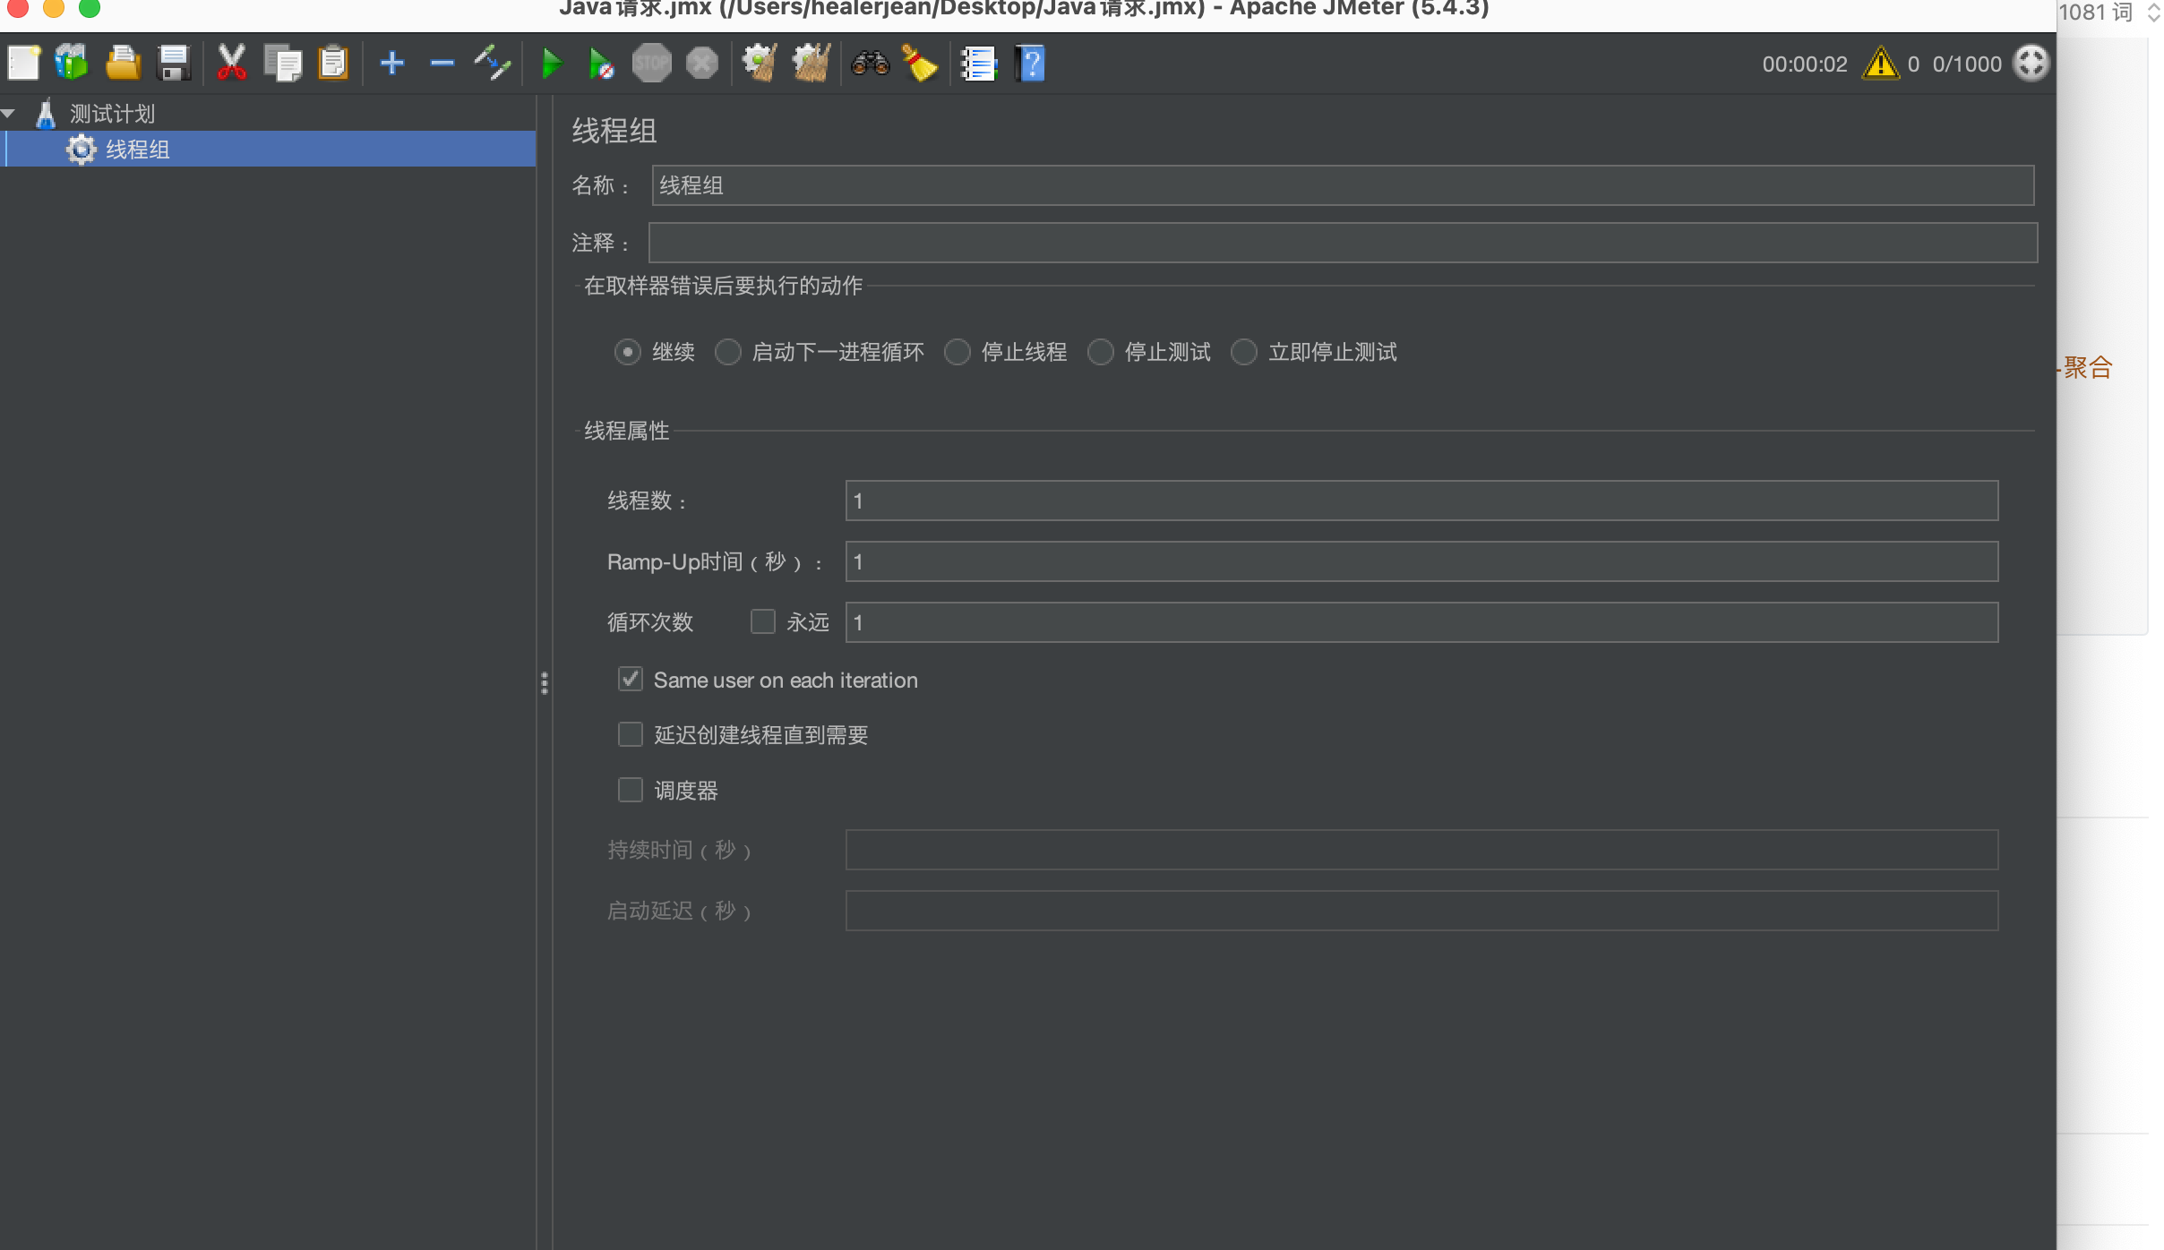This screenshot has height=1250, width=2164.
Task: Uncheck Same user on each iteration
Action: click(x=631, y=680)
